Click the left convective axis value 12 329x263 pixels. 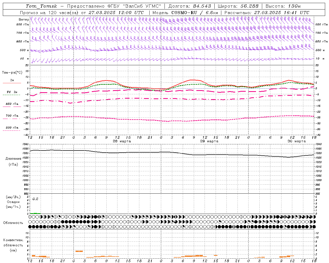[27, 233]
